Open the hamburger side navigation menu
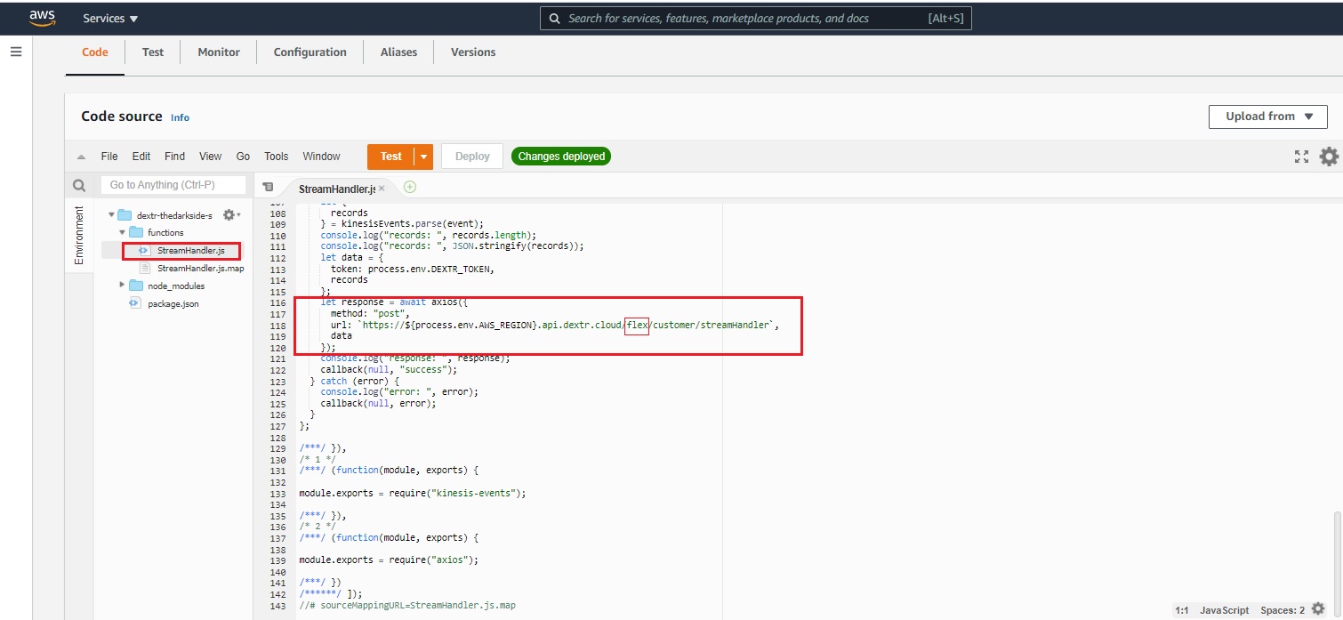1343x620 pixels. coord(15,52)
